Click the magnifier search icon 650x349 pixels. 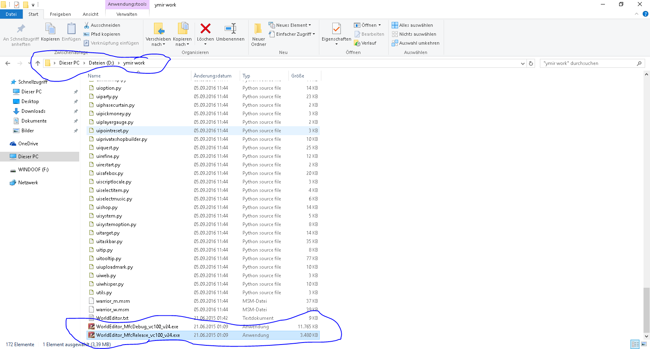(639, 63)
